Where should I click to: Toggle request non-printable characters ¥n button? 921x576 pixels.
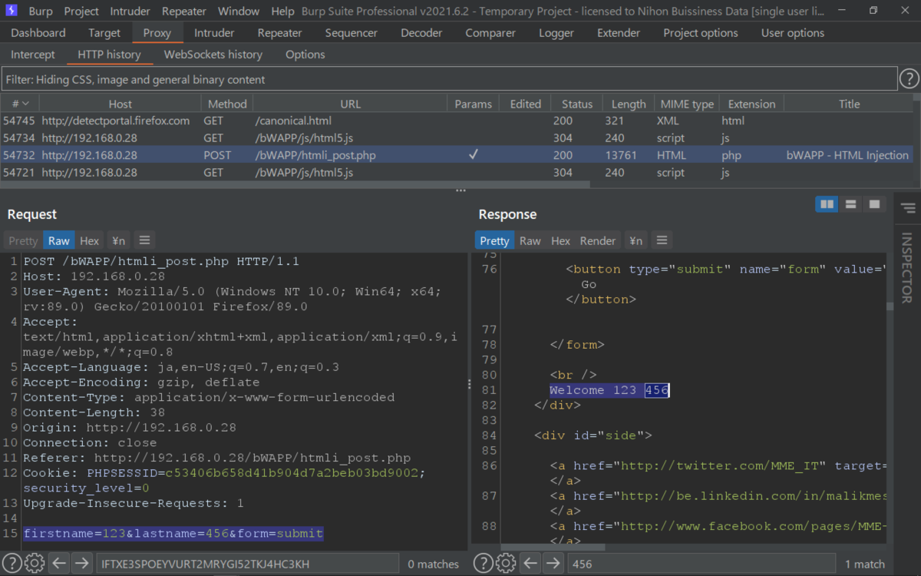click(117, 240)
